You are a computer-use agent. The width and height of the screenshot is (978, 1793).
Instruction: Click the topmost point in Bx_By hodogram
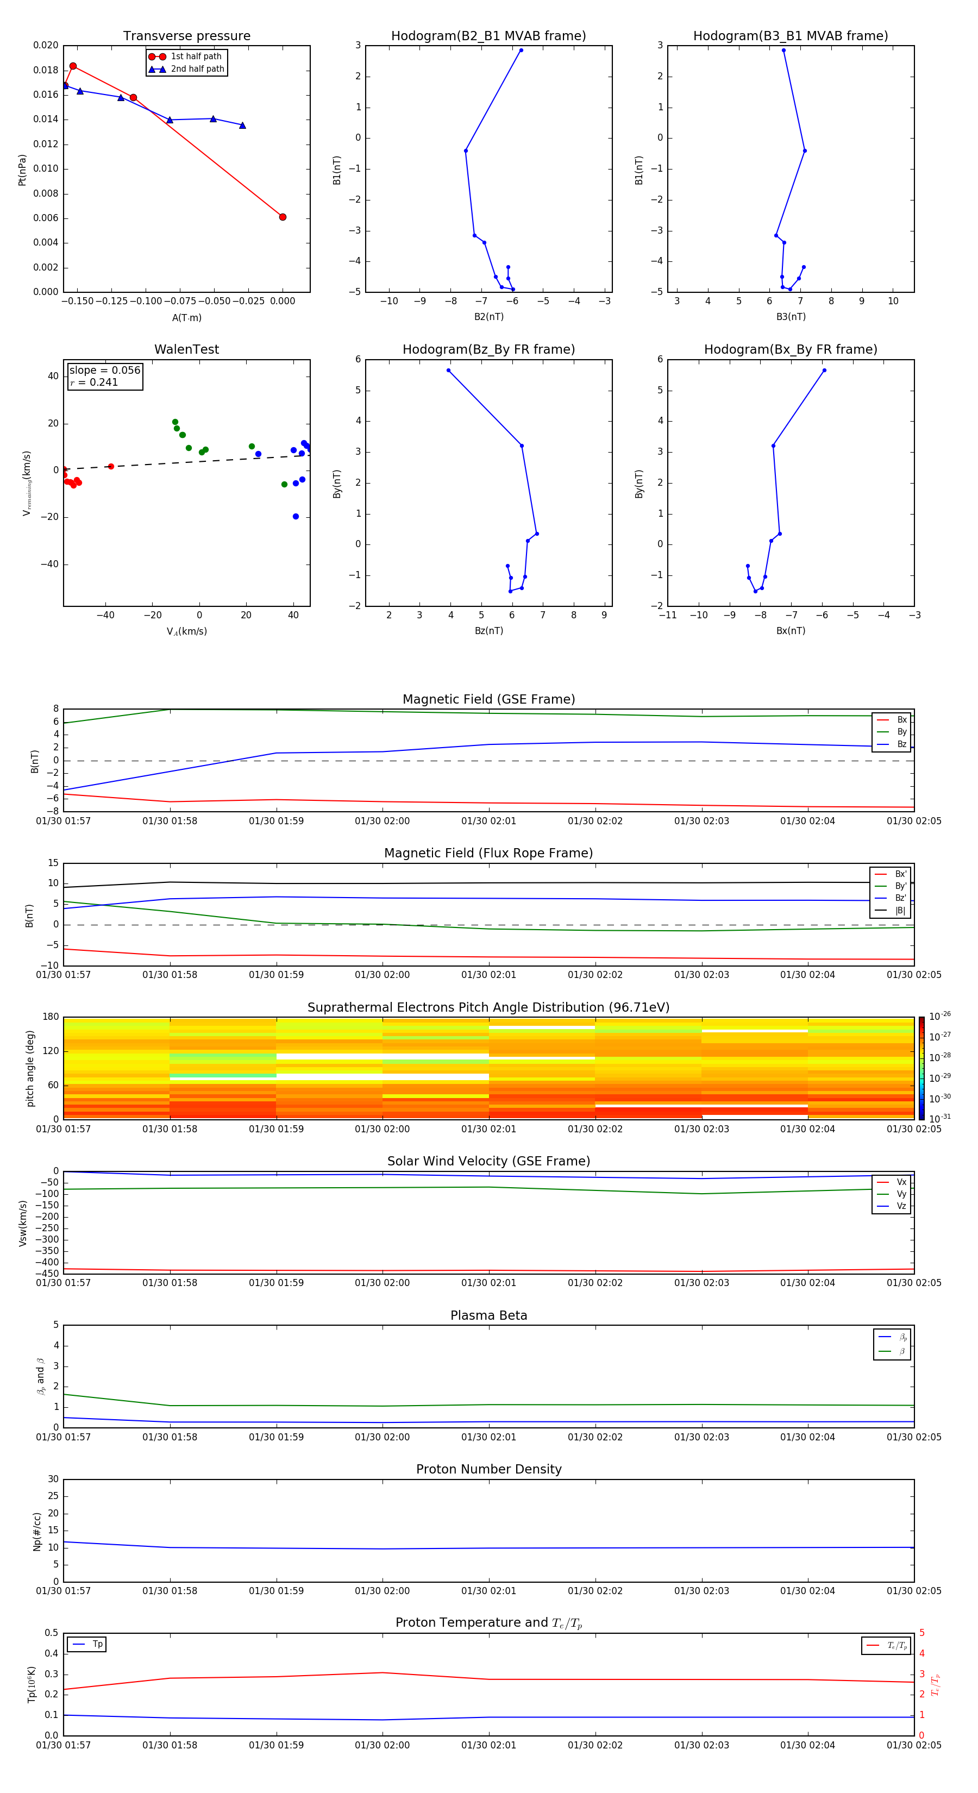click(x=824, y=371)
